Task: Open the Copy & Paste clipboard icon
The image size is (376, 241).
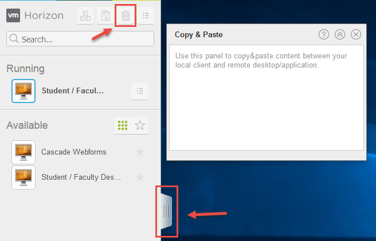Action: 126,15
